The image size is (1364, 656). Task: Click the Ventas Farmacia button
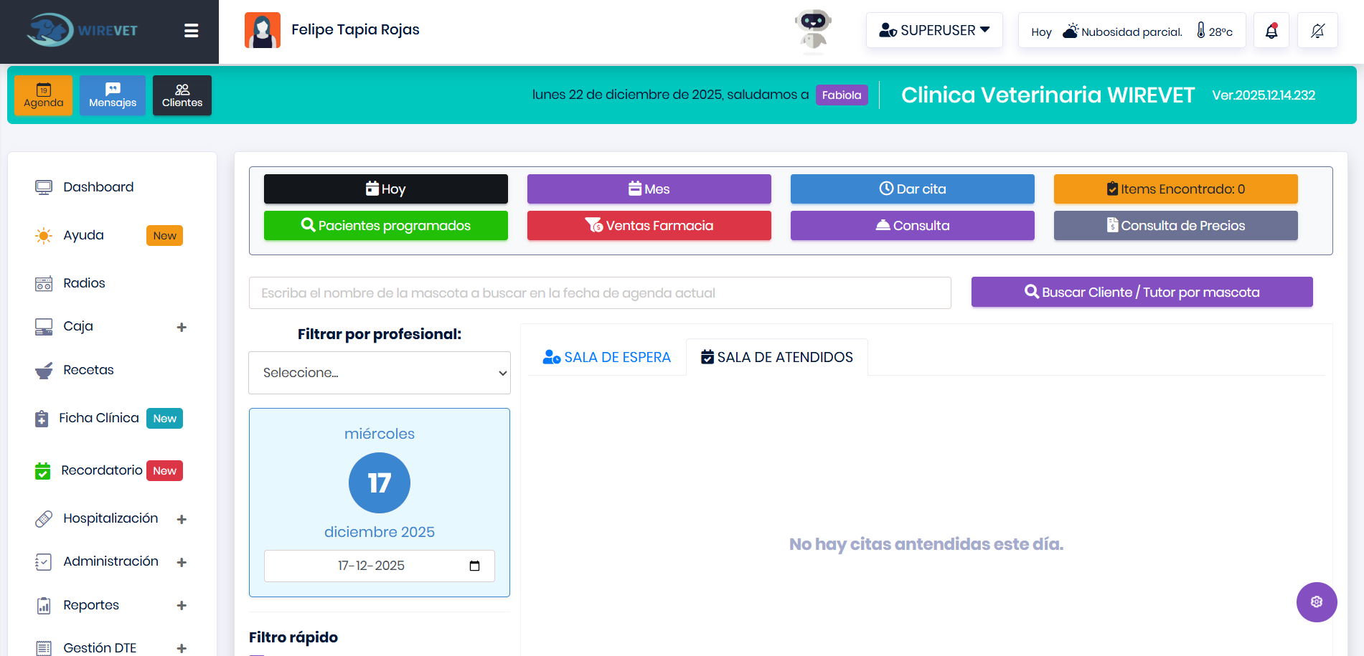649,226
